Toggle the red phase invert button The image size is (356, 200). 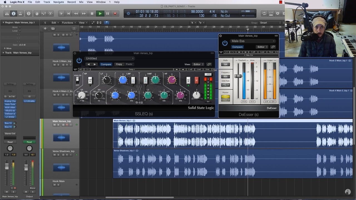(196, 80)
